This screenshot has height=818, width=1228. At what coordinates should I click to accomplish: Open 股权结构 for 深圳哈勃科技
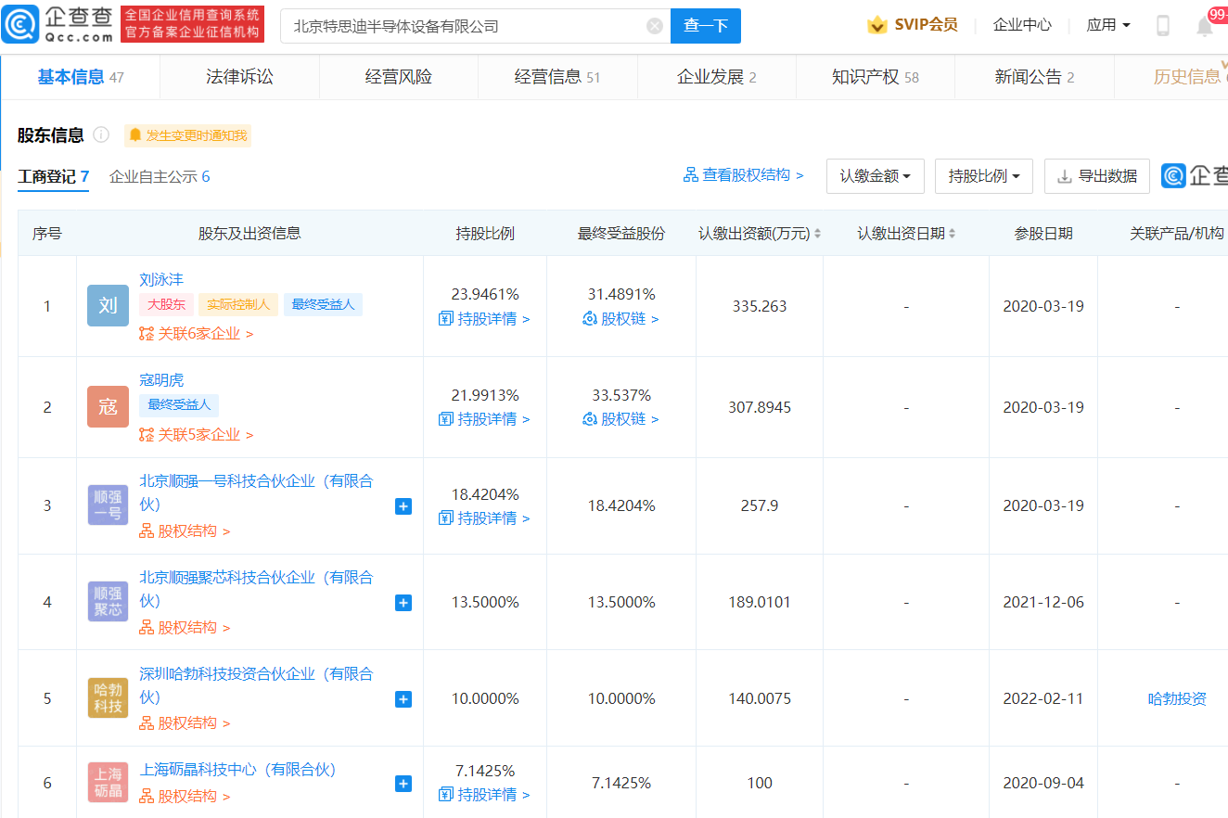click(x=185, y=723)
